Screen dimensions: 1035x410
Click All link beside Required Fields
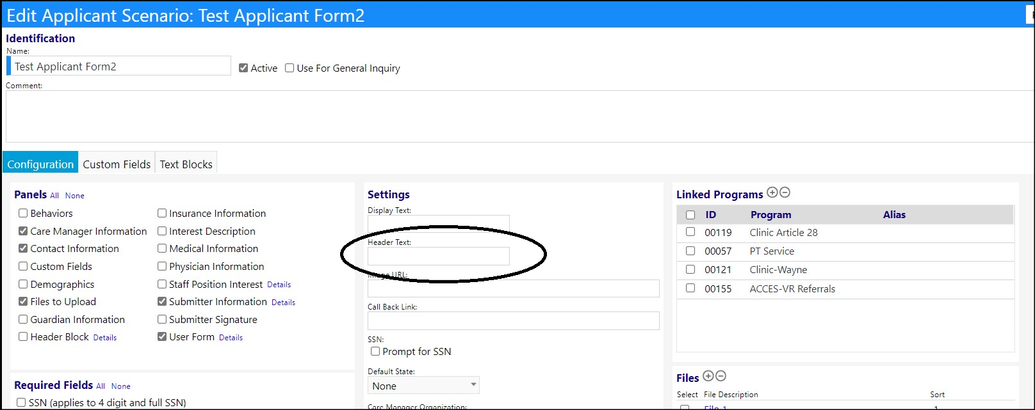tap(101, 386)
